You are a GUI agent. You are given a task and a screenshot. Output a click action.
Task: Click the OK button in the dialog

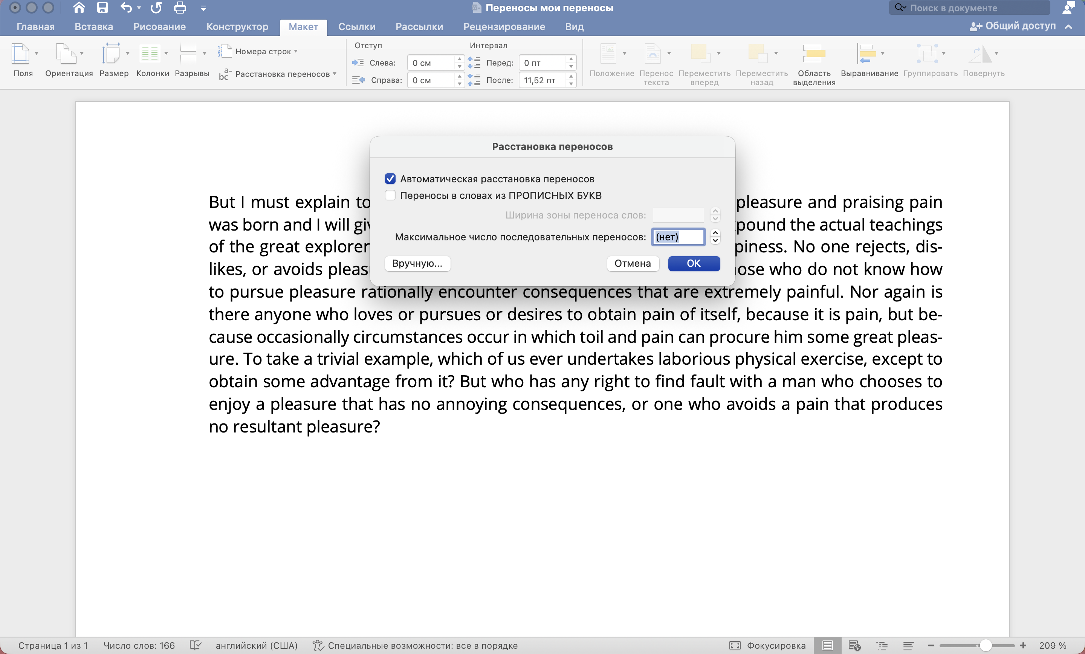click(x=694, y=263)
